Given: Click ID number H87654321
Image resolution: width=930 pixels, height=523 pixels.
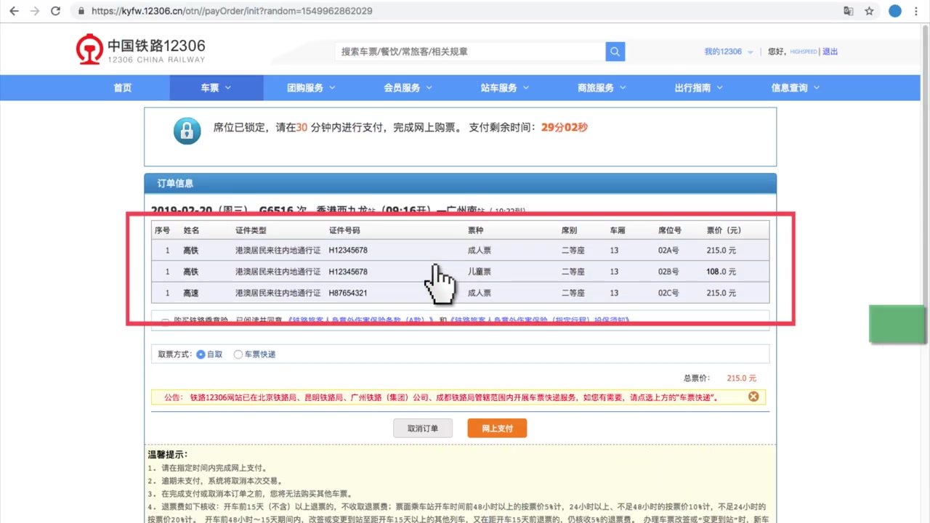Looking at the screenshot, I should point(348,293).
